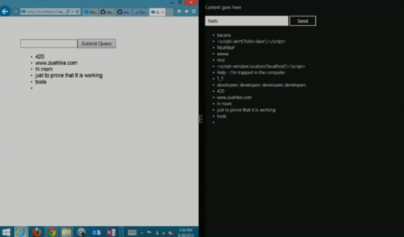This screenshot has width=404, height=237.
Task: Click '420' in the browser list
Action: 40,56
